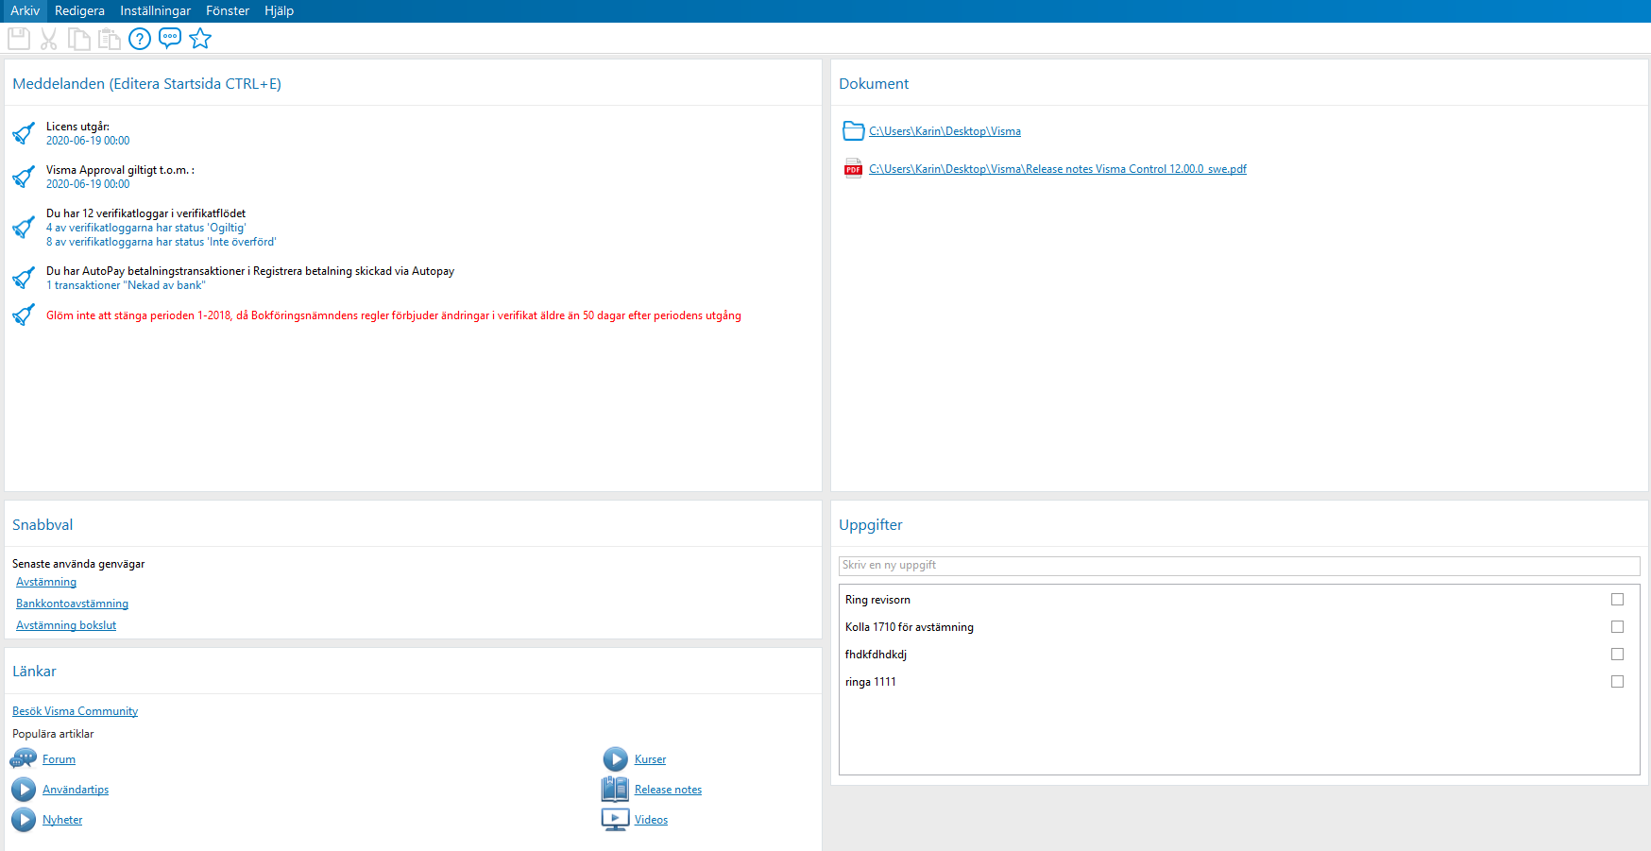Click the feedback speech bubble icon
This screenshot has height=851, width=1651.
(169, 39)
